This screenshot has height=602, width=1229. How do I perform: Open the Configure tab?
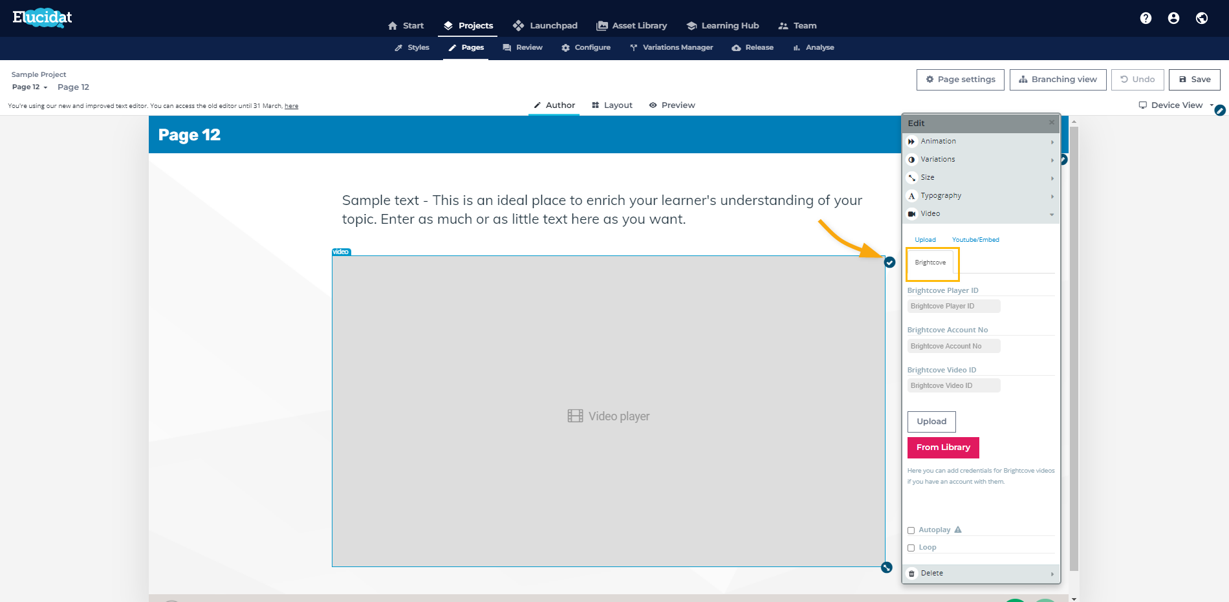586,48
